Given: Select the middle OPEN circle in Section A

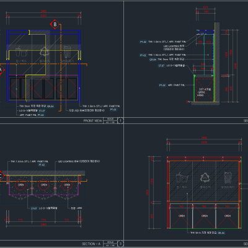Looking at the screenshot, I should 44,185.
